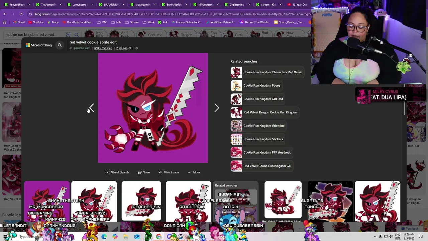Viewport: 428px width, 241px height.
Task: Click the 650 × 650 jpeg size link
Action: click(103, 48)
